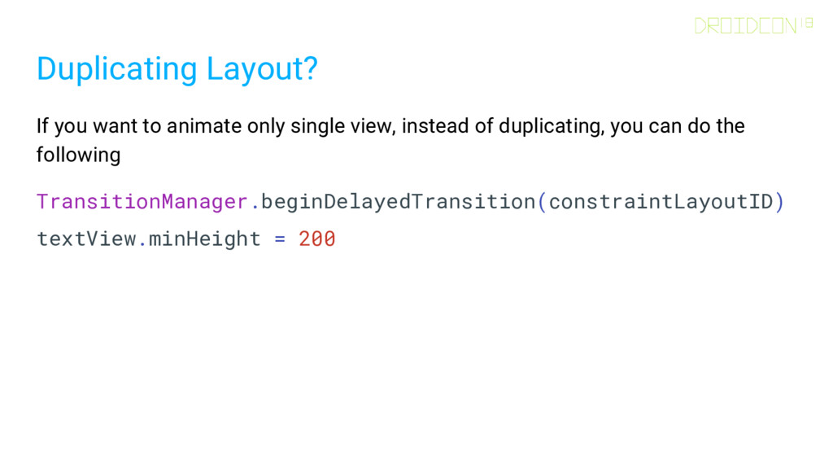Click the constraintLayoutID parameter text
This screenshot has width=833, height=469.
click(661, 202)
